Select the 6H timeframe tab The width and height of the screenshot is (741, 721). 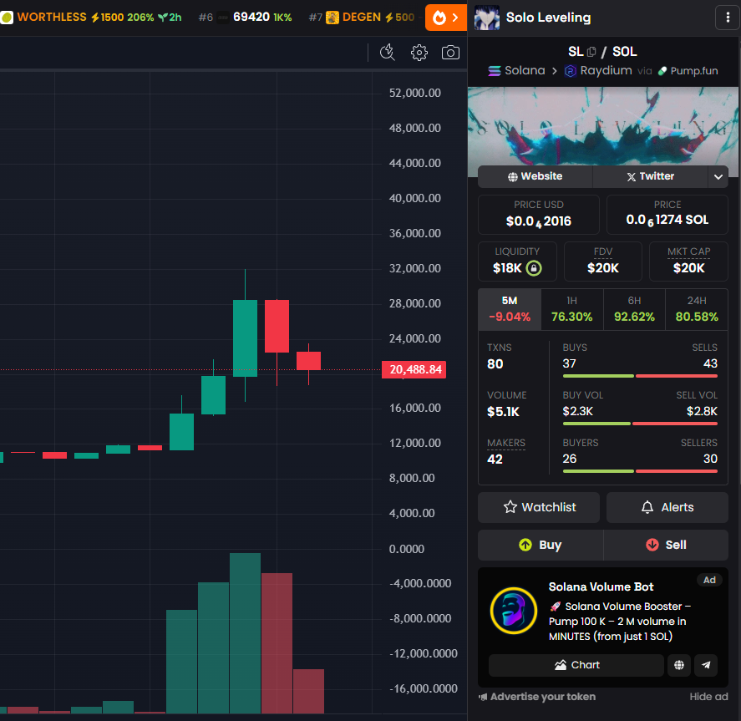634,309
